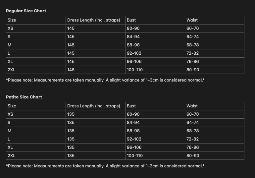Click the Petite Size Chart heading
The width and height of the screenshot is (255, 178).
point(24,97)
